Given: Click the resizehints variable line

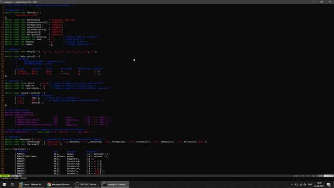Looking at the screenshot, I should pos(57,88).
